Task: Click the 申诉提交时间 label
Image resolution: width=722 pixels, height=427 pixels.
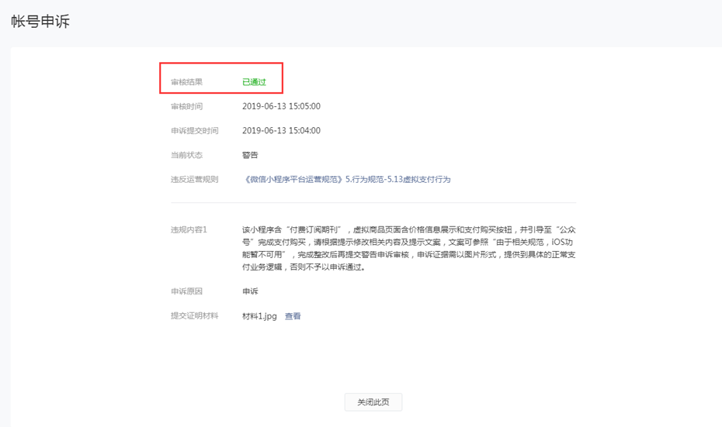Action: (x=194, y=131)
